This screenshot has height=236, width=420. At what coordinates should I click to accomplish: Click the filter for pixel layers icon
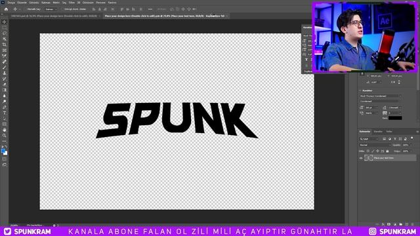[x=384, y=139]
